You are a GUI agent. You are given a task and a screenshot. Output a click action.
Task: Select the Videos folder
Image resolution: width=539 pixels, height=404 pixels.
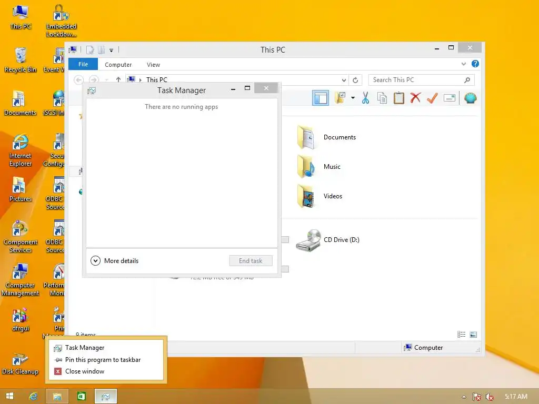(x=319, y=196)
